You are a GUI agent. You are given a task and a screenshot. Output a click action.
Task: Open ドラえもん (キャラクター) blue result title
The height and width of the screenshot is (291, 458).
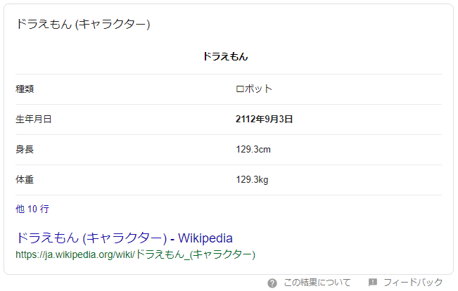90,238
